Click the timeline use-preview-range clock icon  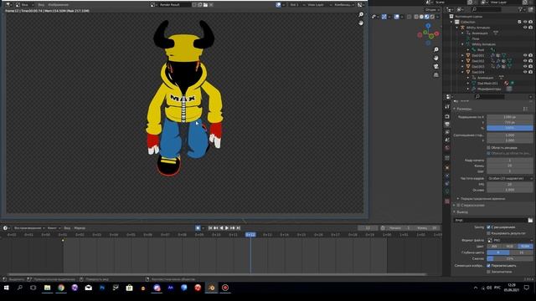[x=383, y=228]
